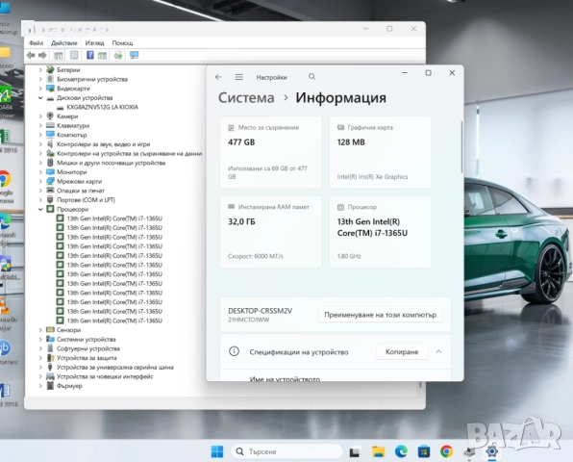573x462 pixels.
Task: Select the KXG8AZNV512G LA KIOXIA disk
Action: click(x=102, y=107)
